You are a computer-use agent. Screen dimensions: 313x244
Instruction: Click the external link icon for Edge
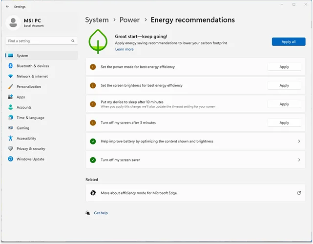pyautogui.click(x=299, y=193)
